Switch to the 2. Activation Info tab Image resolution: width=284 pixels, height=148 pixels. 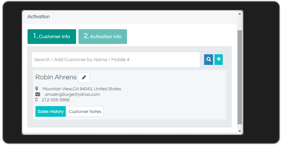[x=103, y=36]
